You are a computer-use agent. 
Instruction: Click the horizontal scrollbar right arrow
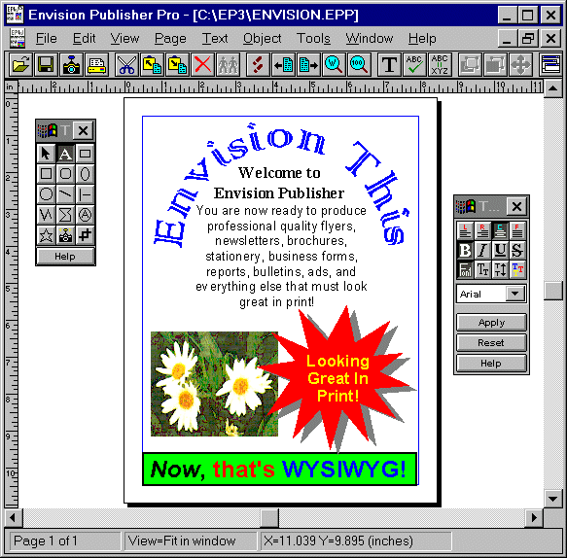click(x=534, y=518)
